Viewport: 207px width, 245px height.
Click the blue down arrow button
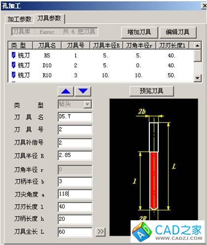[83, 91]
